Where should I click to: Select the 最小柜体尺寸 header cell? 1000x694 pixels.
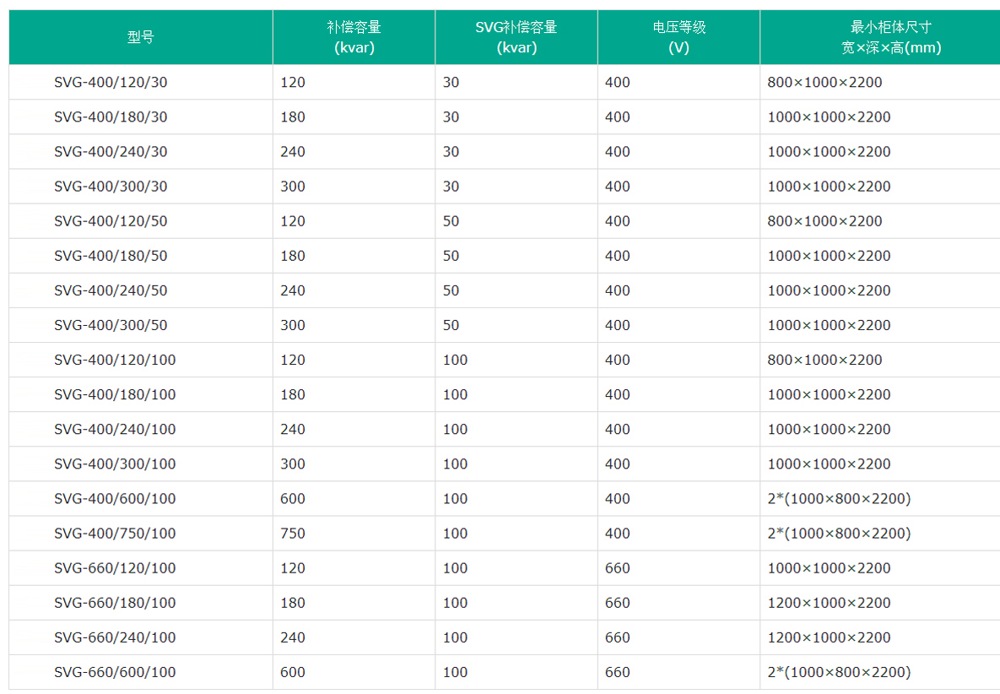click(x=879, y=37)
